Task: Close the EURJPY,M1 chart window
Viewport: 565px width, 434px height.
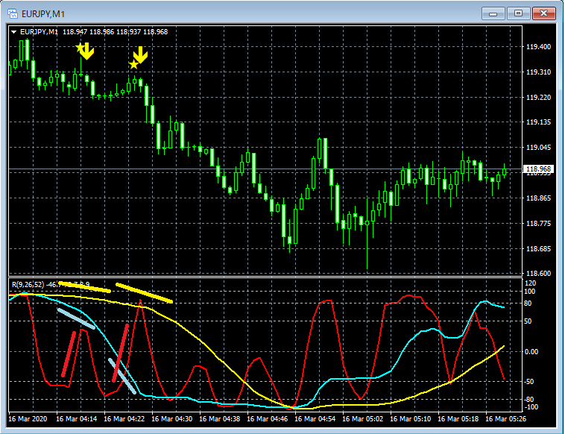Action: [543, 13]
